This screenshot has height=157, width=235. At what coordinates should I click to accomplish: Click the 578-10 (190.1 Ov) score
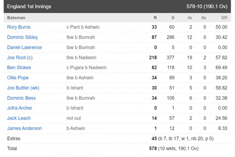pos(207,6)
